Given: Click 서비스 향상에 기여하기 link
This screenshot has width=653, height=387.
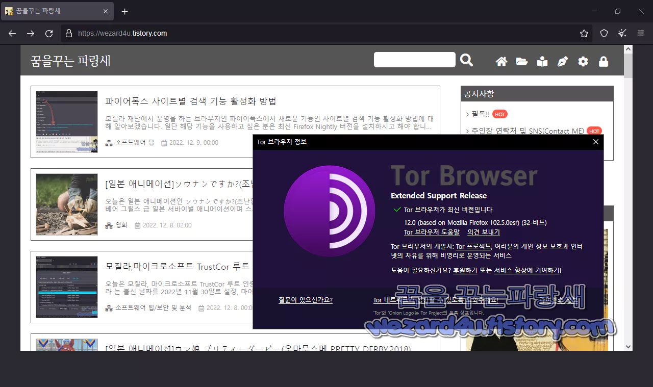Looking at the screenshot, I should [x=527, y=270].
